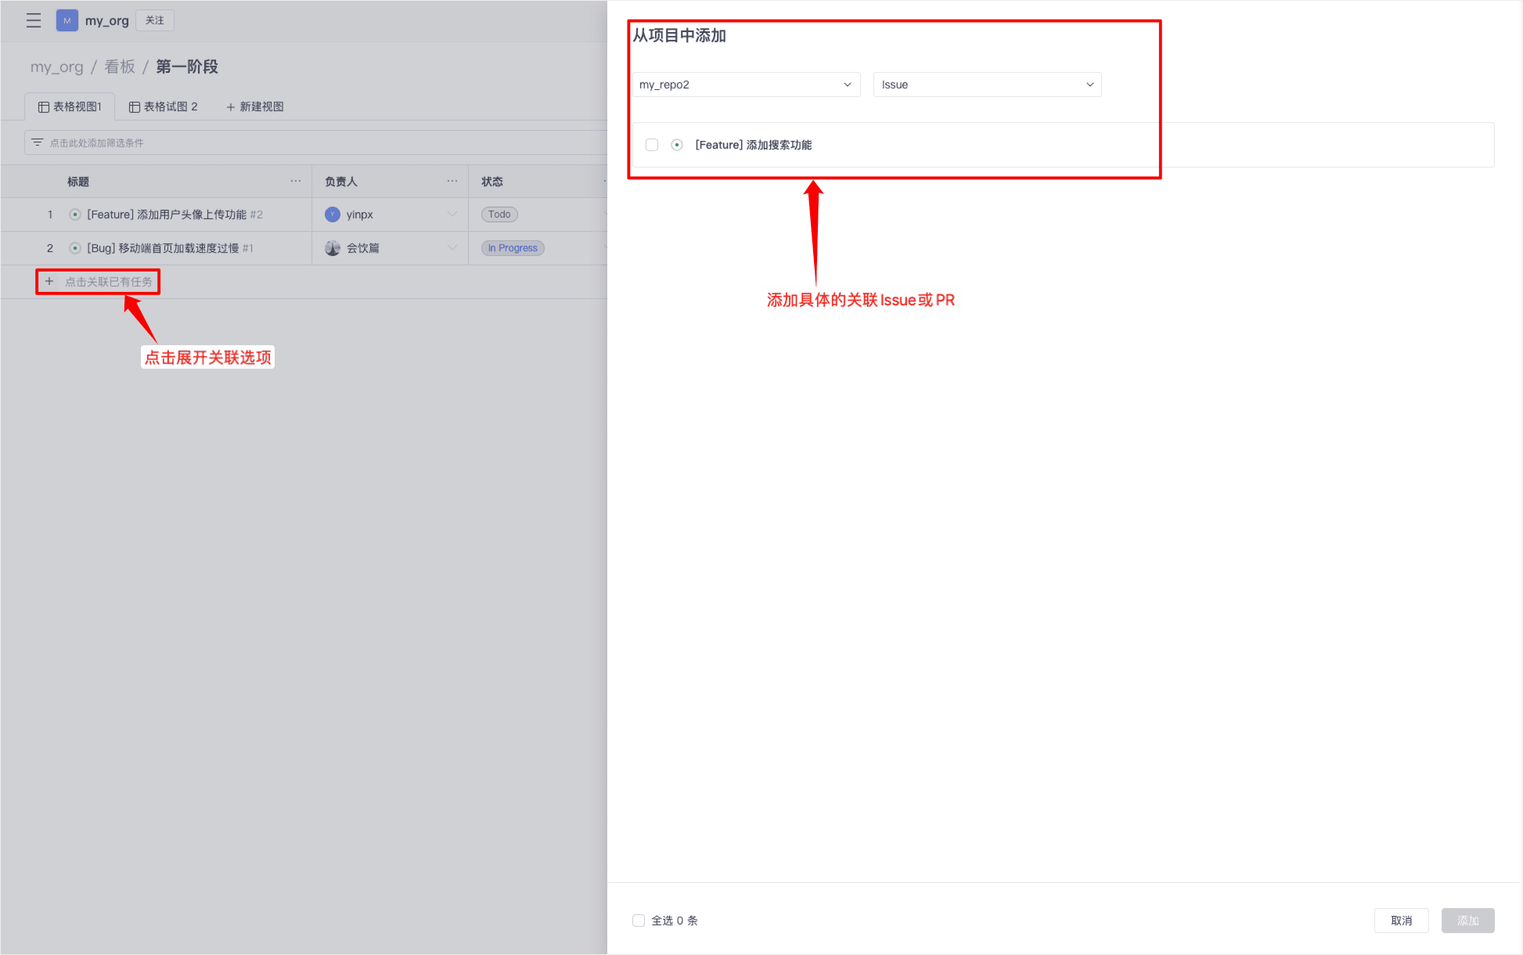Click the + 新建视图 button
The image size is (1523, 955).
coord(255,106)
